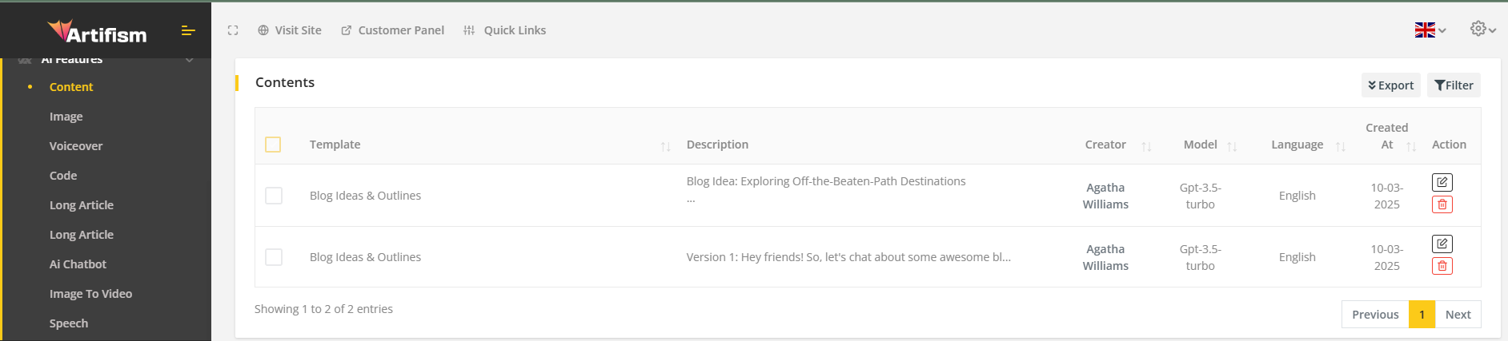Open the settings gear dropdown
This screenshot has width=1508, height=341.
(1482, 30)
